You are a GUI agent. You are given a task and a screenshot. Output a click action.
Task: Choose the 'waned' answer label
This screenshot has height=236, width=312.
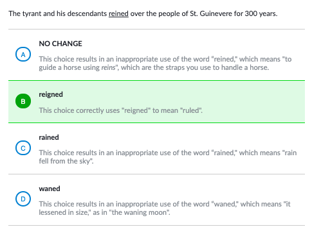point(50,189)
